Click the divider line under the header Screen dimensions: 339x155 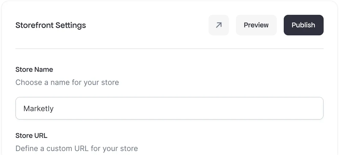coord(169,49)
